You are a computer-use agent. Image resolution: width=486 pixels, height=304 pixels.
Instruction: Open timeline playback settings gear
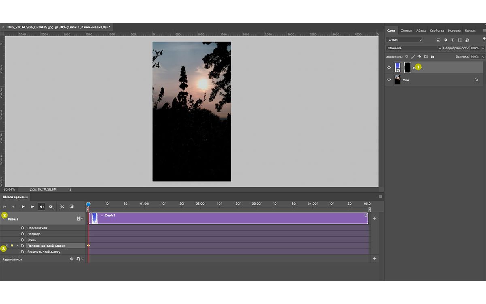coord(51,207)
